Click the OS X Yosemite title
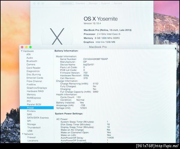 pyautogui.click(x=101, y=19)
